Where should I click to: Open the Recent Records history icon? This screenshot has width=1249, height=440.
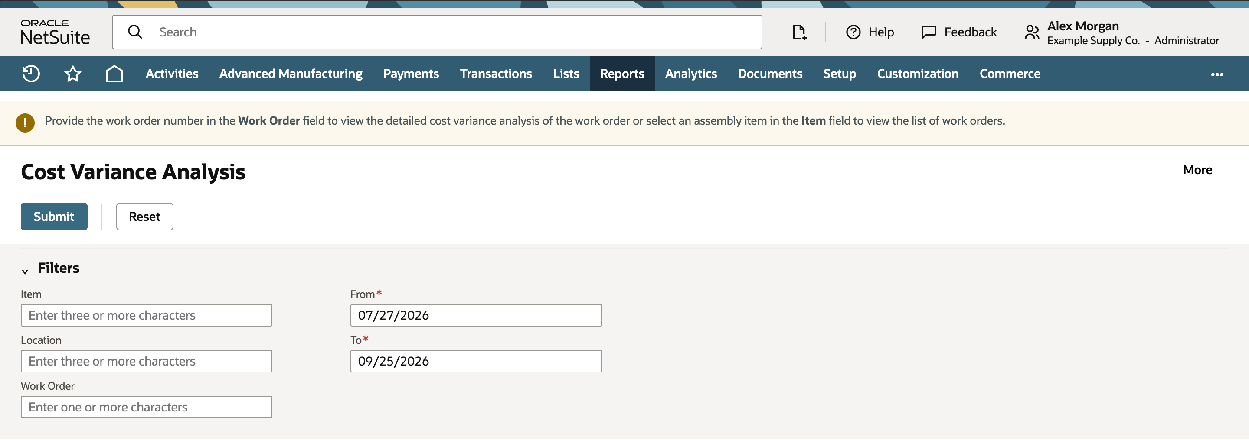pos(30,74)
